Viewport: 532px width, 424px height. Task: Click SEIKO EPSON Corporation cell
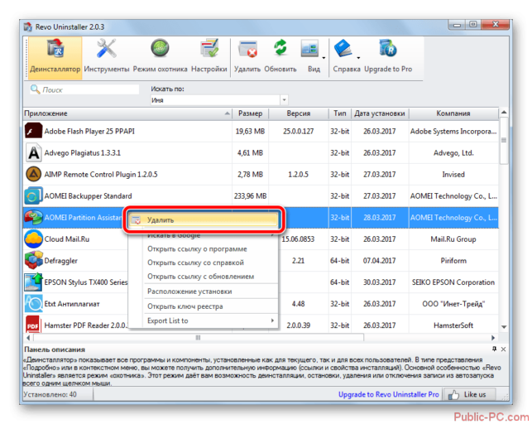[x=453, y=282]
